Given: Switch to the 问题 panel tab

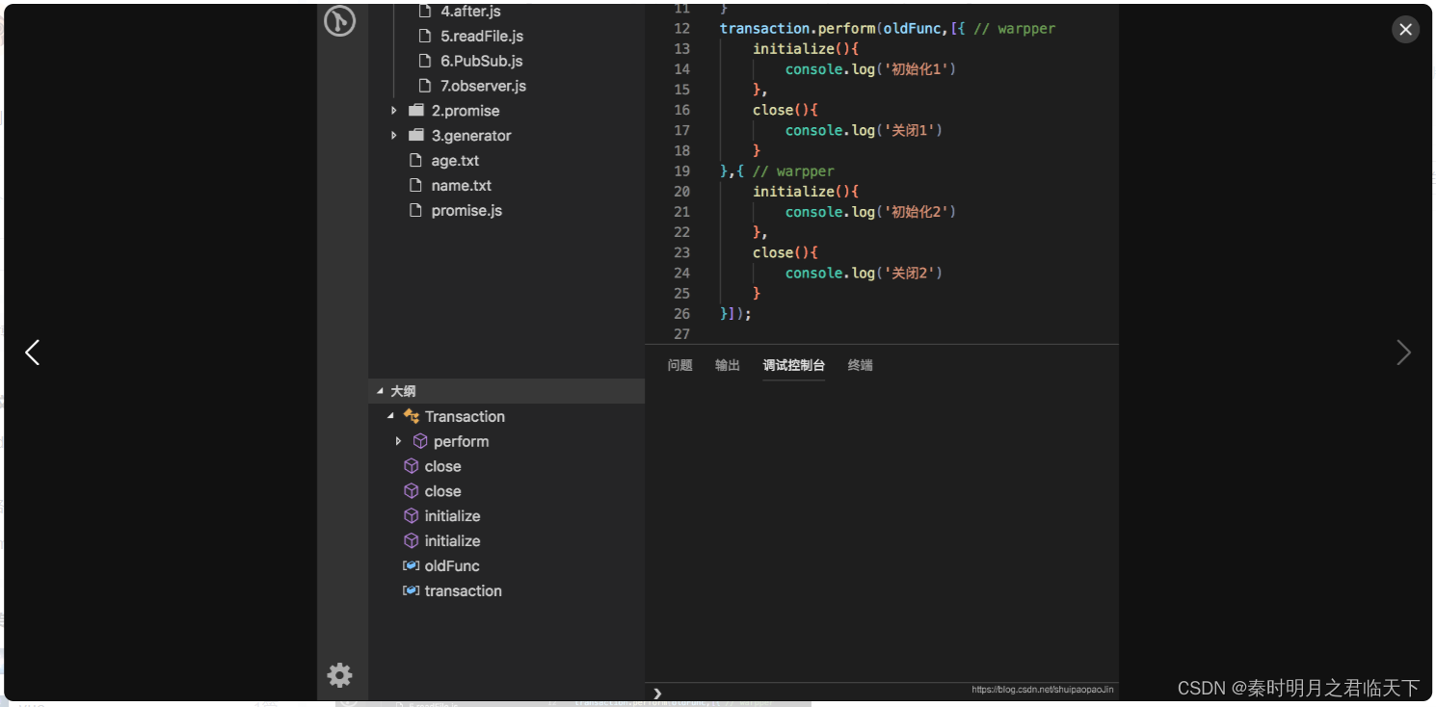Looking at the screenshot, I should tap(680, 365).
